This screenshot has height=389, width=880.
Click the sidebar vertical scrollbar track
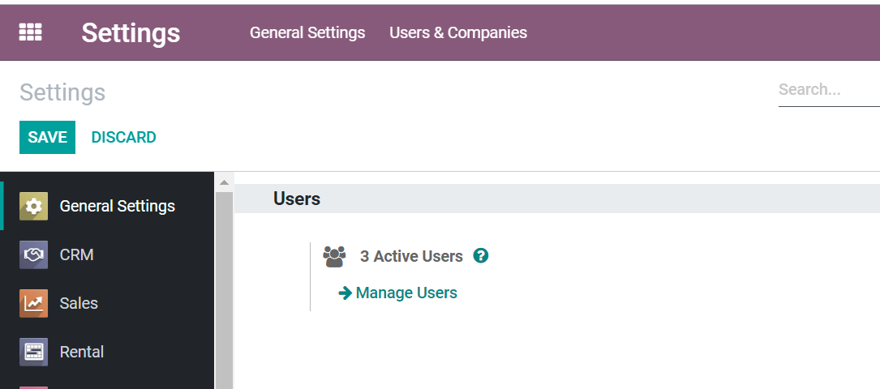point(224,290)
